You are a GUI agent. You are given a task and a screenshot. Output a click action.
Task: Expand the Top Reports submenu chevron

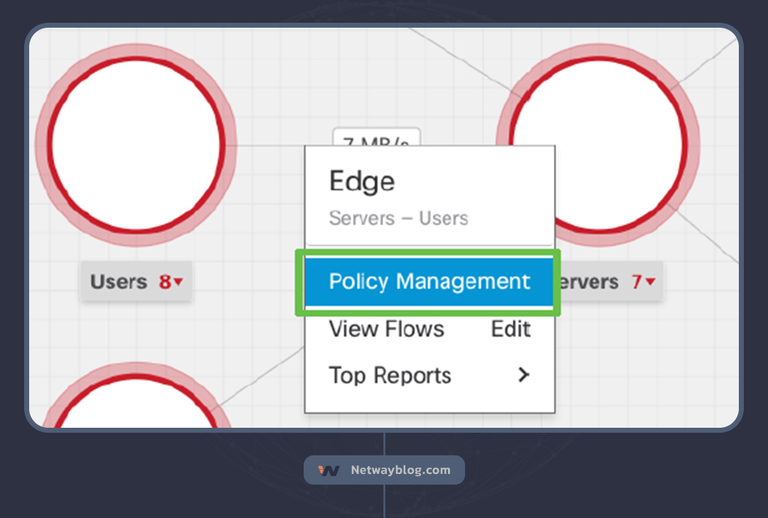[x=524, y=374]
